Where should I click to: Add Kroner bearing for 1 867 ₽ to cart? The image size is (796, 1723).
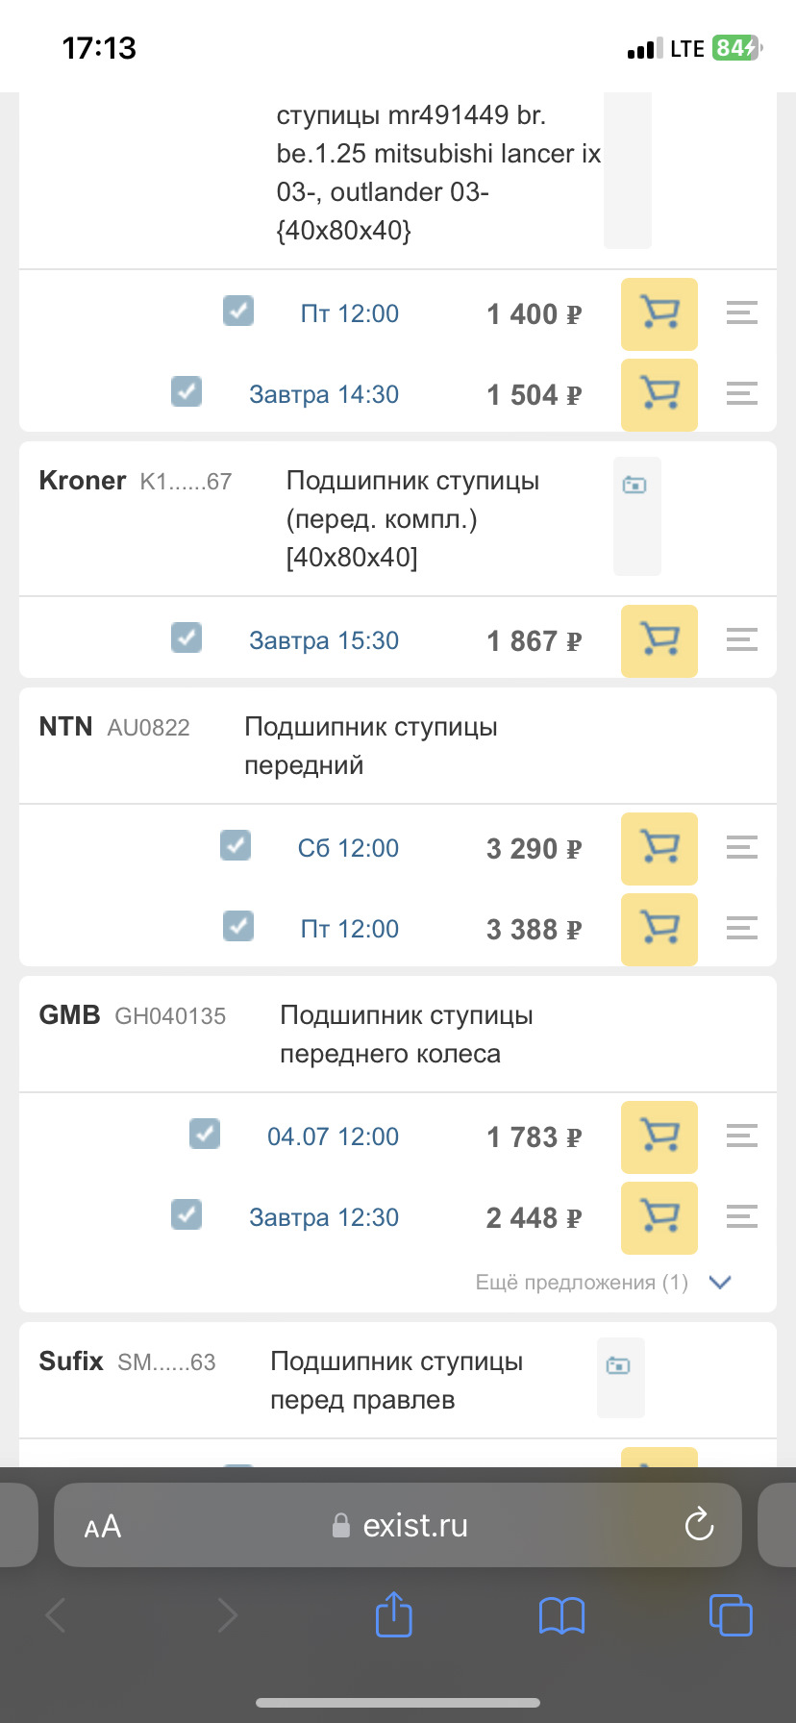(659, 641)
